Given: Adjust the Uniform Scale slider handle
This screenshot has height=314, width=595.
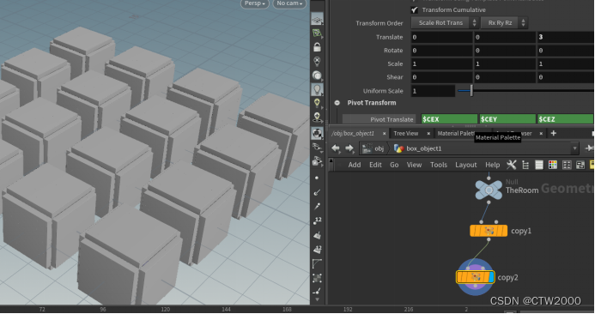Looking at the screenshot, I should coord(471,91).
